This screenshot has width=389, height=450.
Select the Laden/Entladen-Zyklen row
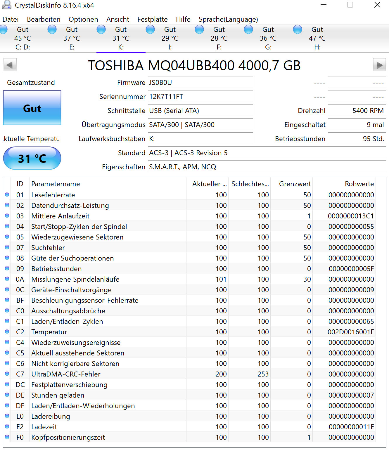(189, 321)
